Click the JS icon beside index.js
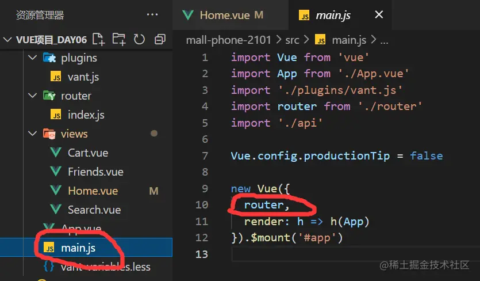This screenshot has height=281, width=480. click(x=56, y=115)
